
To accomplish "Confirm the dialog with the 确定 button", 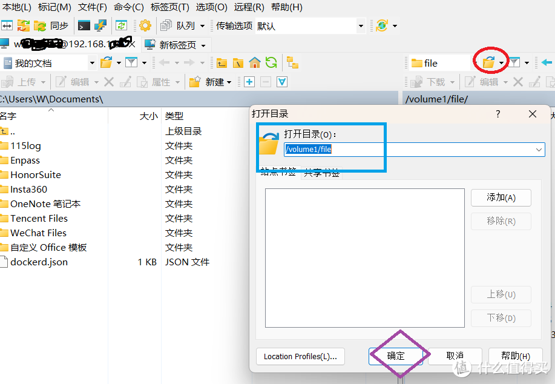I will pos(397,356).
